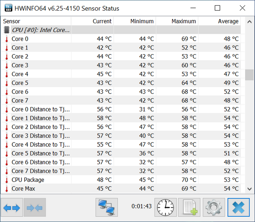Click the vertical scrollbar thumb
This screenshot has height=222, width=255.
249,75
